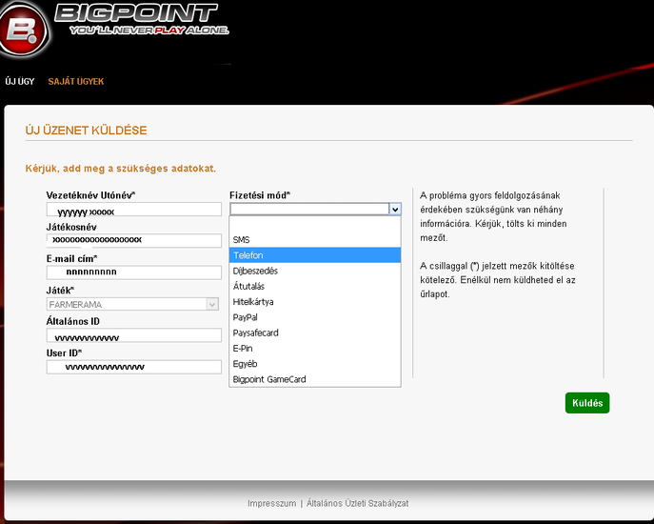Click the Általános ID field
654x524 pixels.
click(133, 335)
